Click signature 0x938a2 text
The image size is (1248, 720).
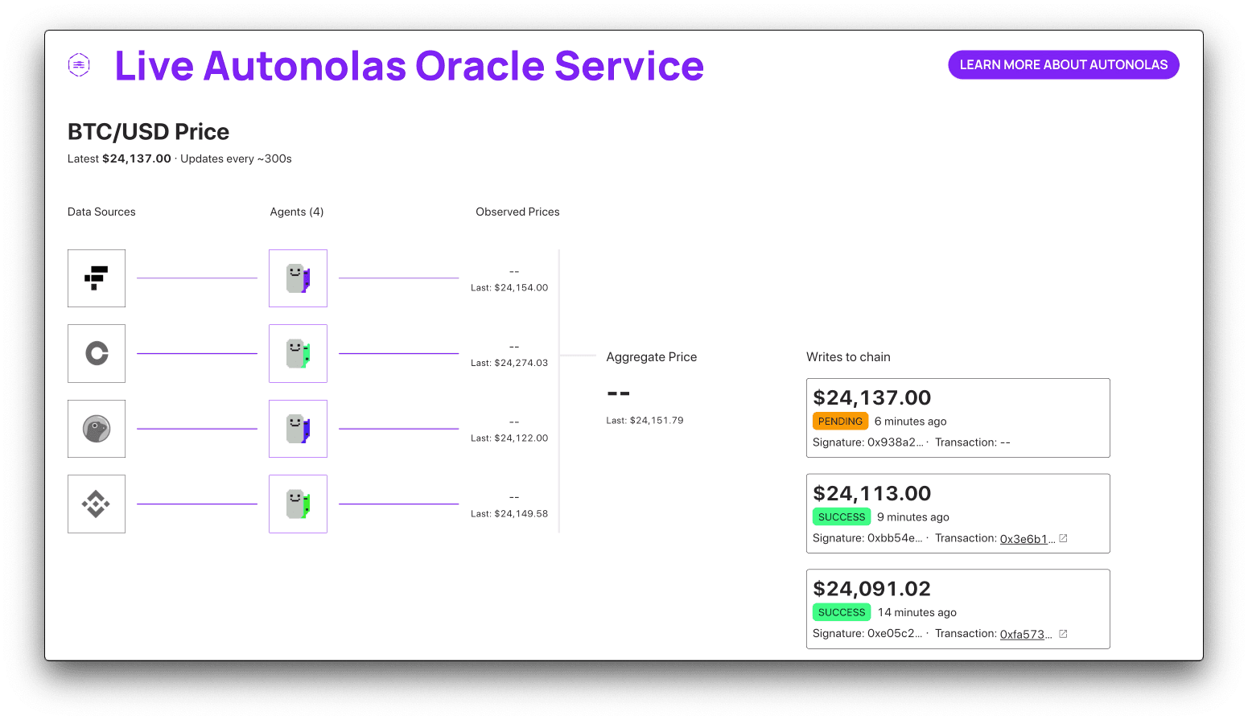(x=867, y=442)
